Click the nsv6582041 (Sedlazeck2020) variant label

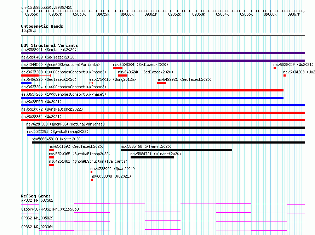(x=49, y=50)
